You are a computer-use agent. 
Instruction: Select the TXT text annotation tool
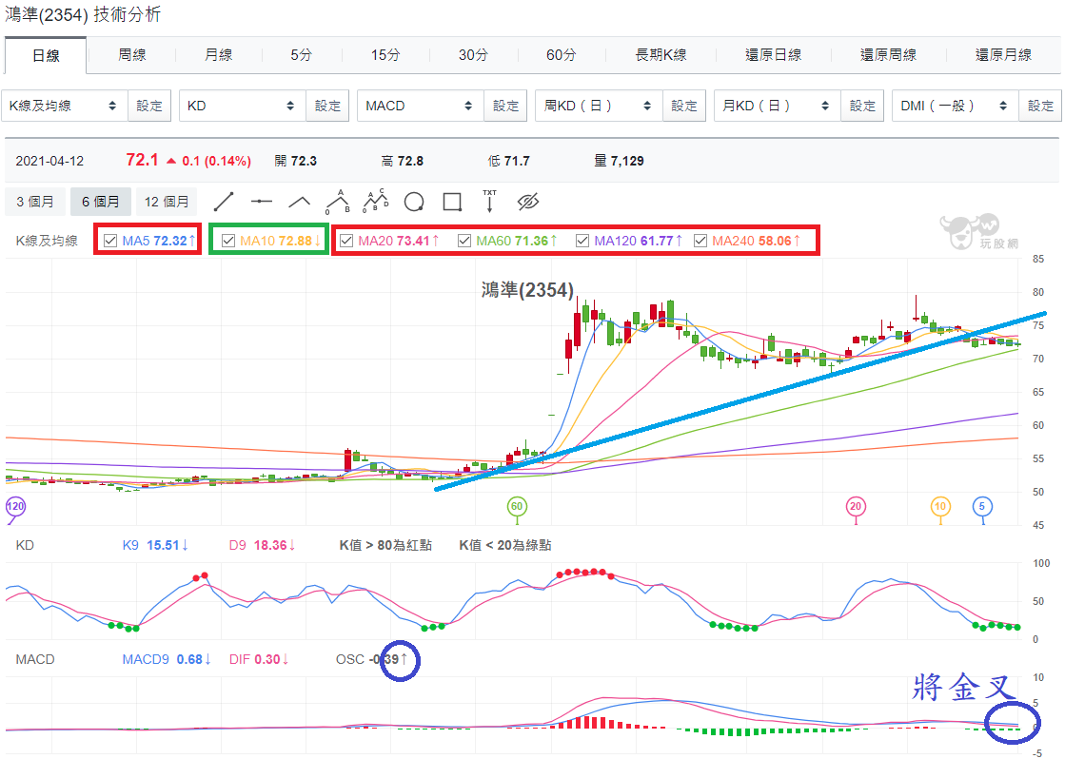coord(490,201)
